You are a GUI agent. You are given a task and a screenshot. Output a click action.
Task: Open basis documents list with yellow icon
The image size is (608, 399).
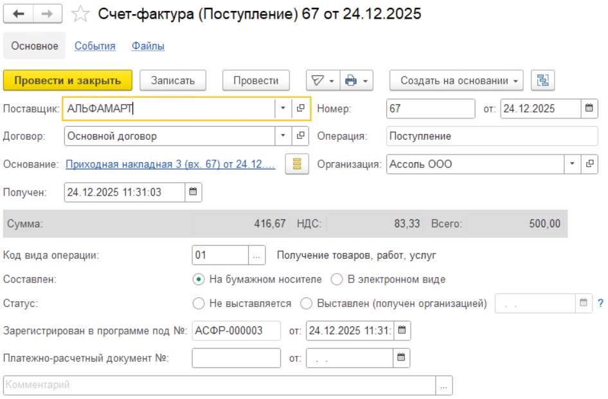click(297, 164)
